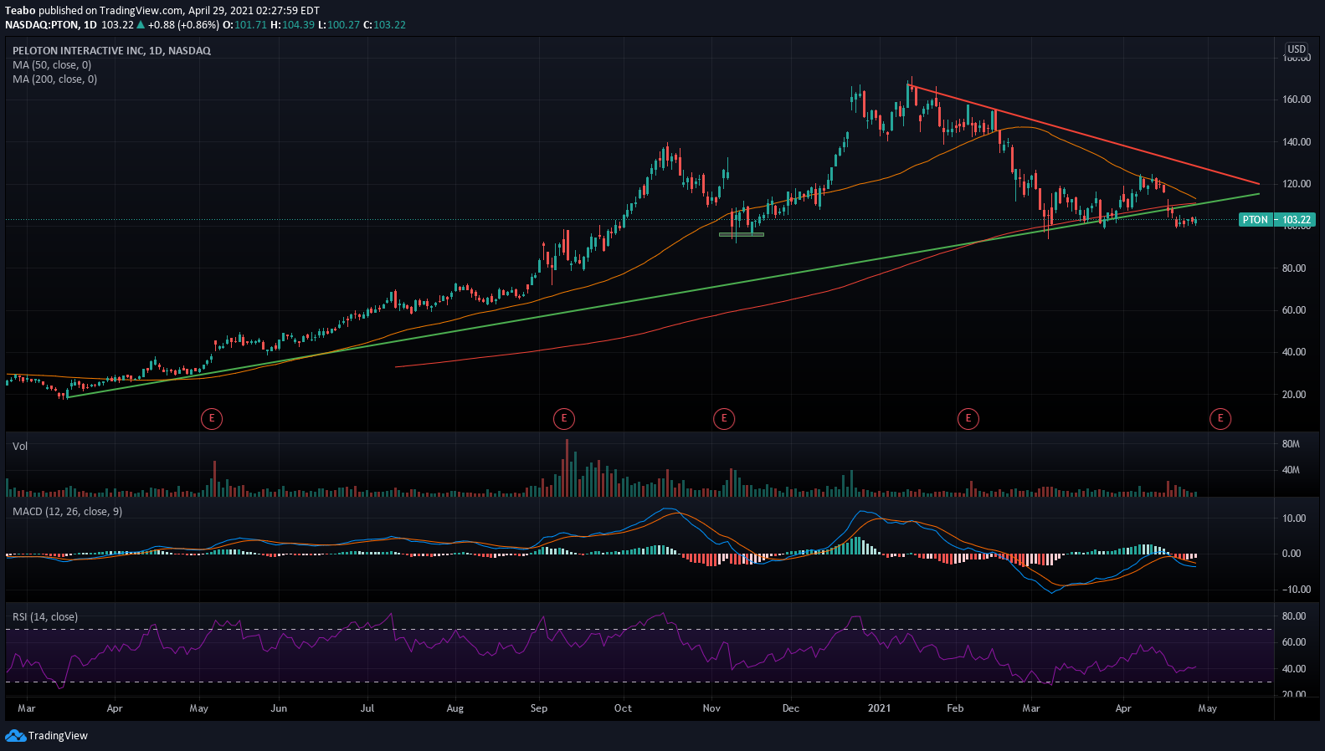Click the 60.00 label on the RSI axis
1325x751 pixels.
pyautogui.click(x=1294, y=642)
